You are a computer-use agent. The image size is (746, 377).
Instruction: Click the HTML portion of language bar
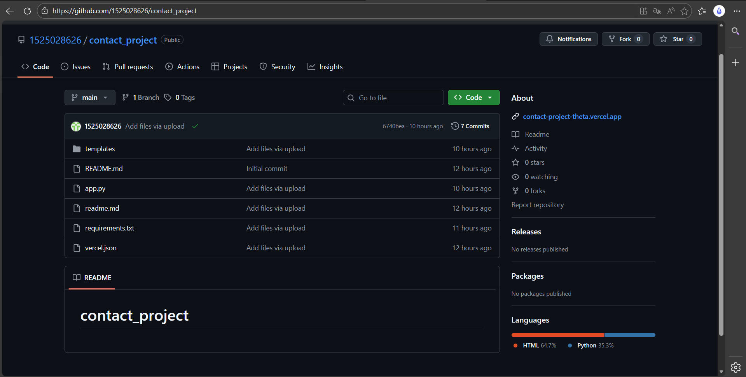point(558,335)
